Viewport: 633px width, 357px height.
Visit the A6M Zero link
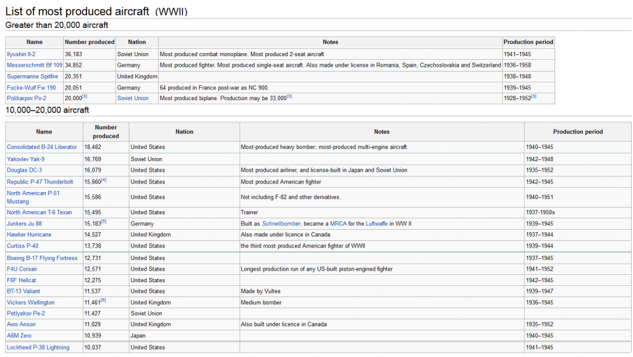[19, 335]
